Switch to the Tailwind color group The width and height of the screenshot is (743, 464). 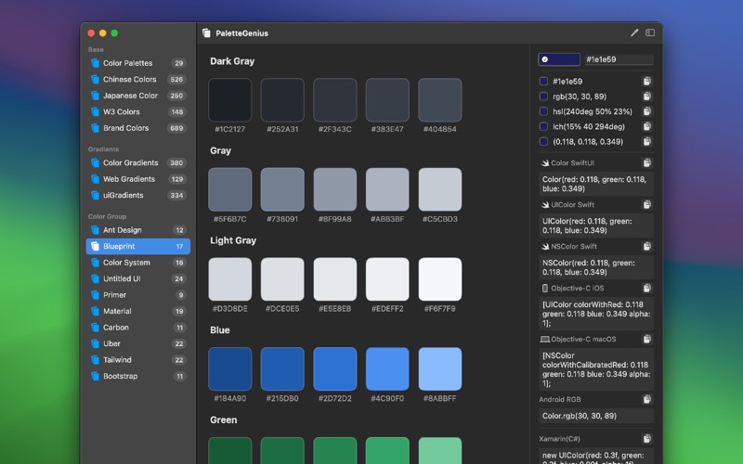click(x=117, y=360)
